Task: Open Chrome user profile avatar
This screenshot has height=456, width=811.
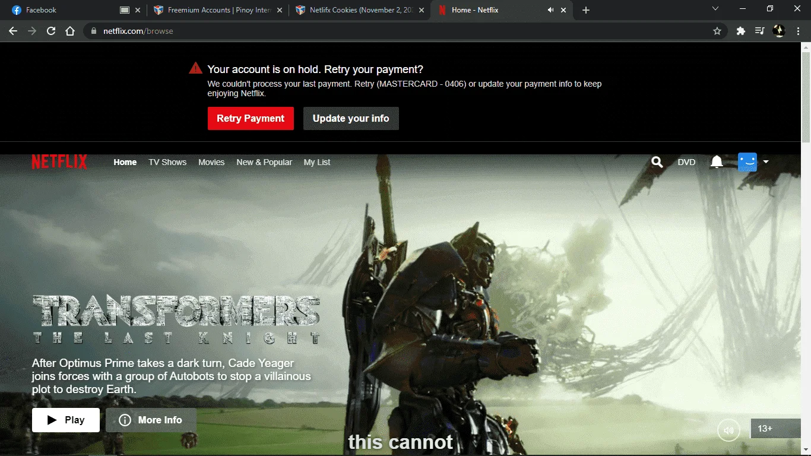Action: 779,31
